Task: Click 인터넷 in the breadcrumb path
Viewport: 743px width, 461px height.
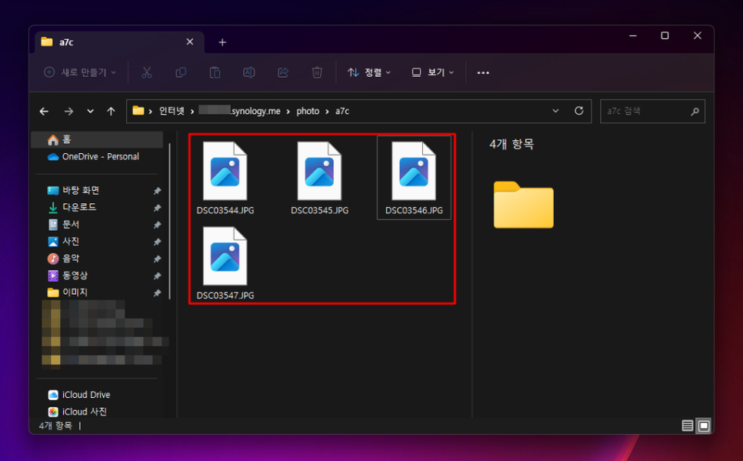Action: coord(172,111)
